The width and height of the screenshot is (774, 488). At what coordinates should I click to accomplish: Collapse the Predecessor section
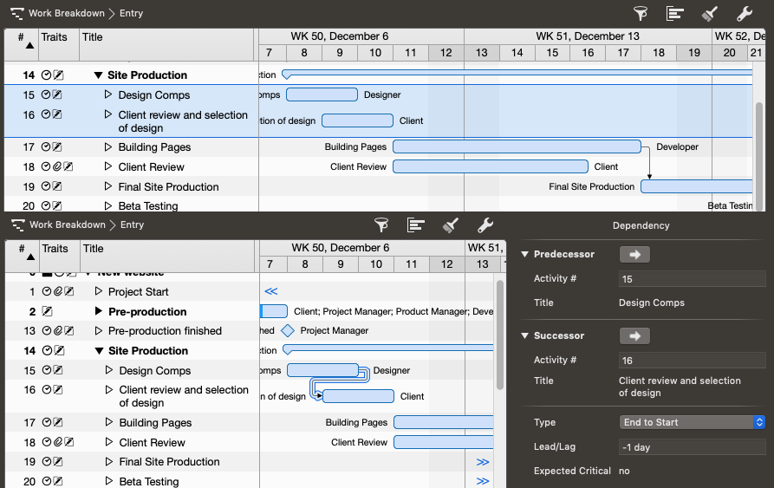524,255
